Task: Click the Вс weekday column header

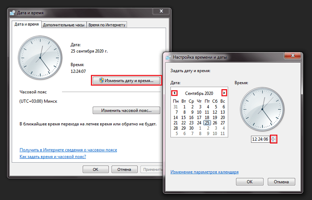Action: click(x=223, y=101)
